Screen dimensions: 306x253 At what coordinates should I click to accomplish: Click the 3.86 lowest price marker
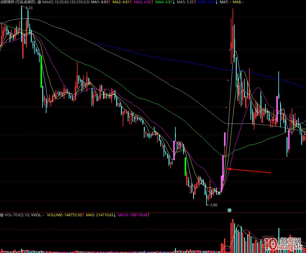[213, 205]
